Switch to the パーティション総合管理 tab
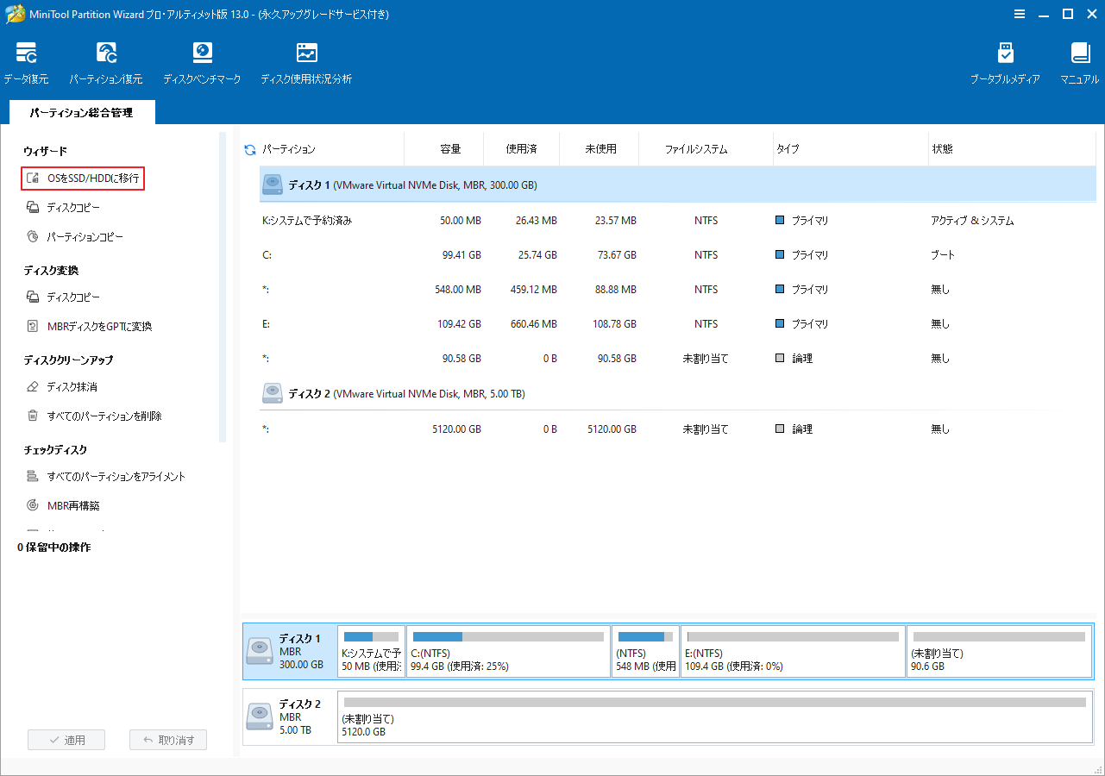Image resolution: width=1105 pixels, height=776 pixels. 81,112
